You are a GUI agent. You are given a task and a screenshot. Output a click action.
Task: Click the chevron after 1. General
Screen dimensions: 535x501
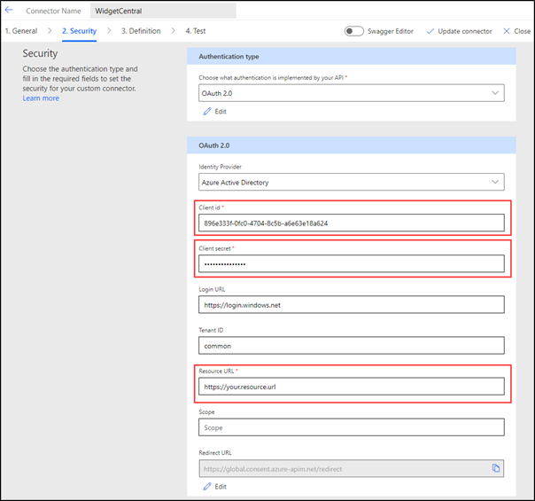[x=50, y=31]
